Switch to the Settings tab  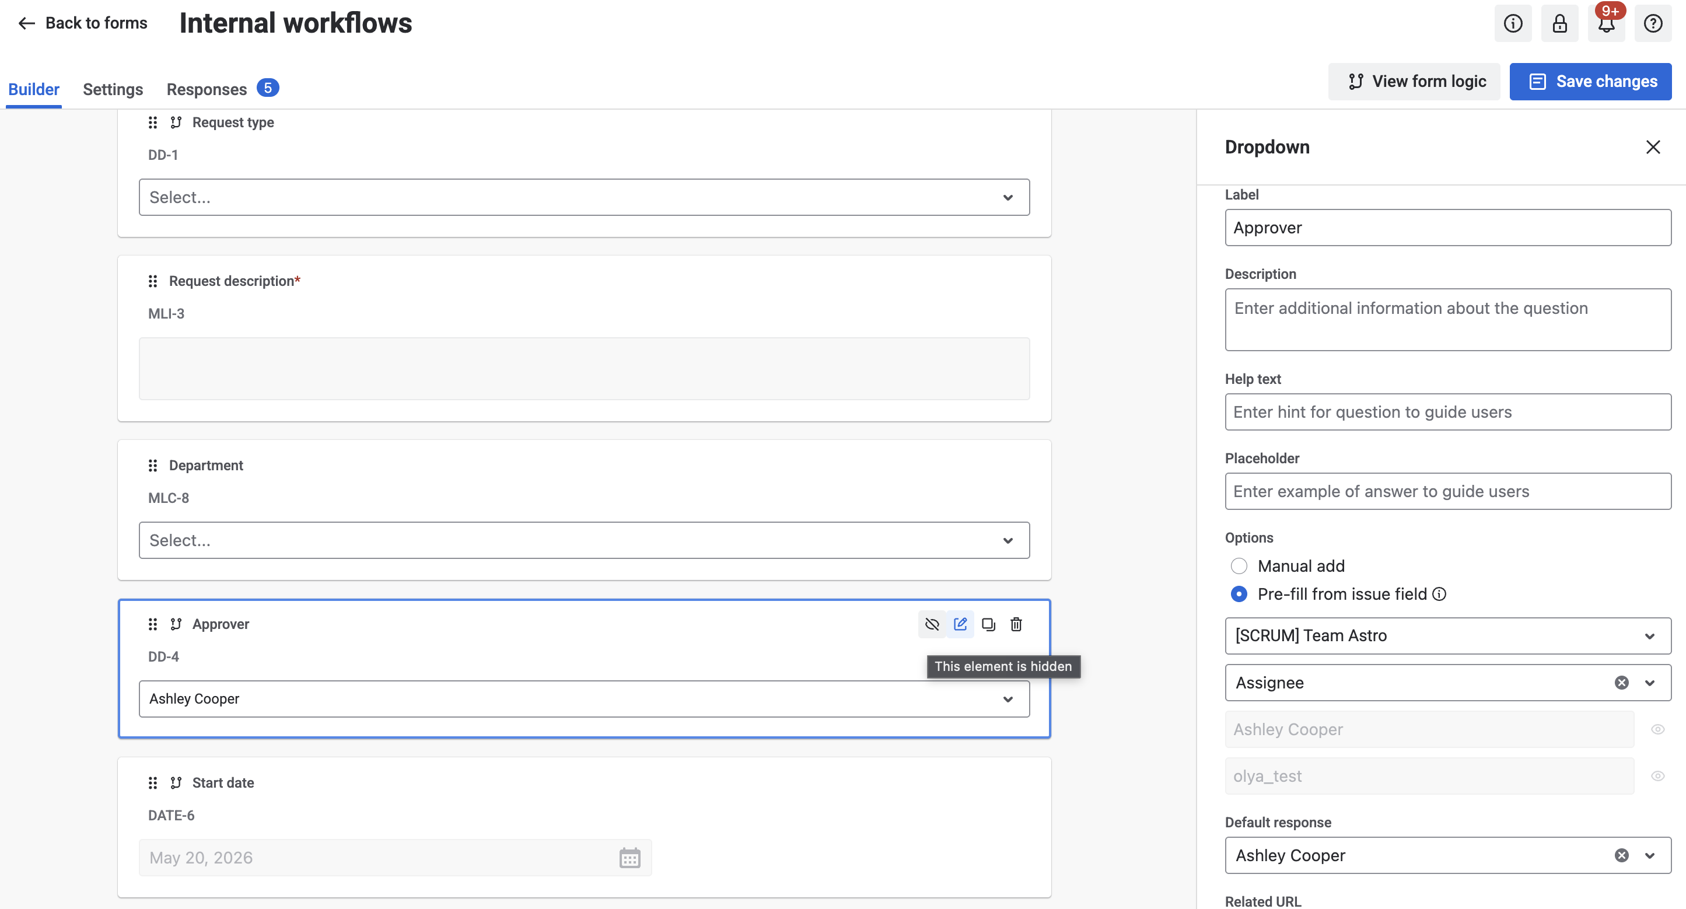pyautogui.click(x=113, y=89)
